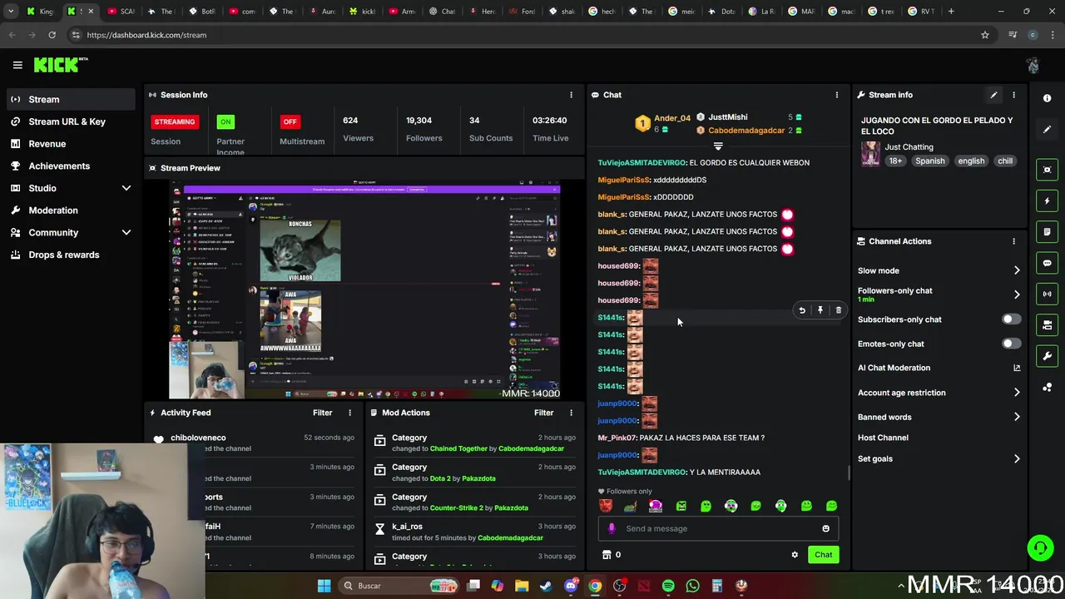Toggle the notes page icon in right toolbar
The image size is (1065, 599).
[1047, 231]
